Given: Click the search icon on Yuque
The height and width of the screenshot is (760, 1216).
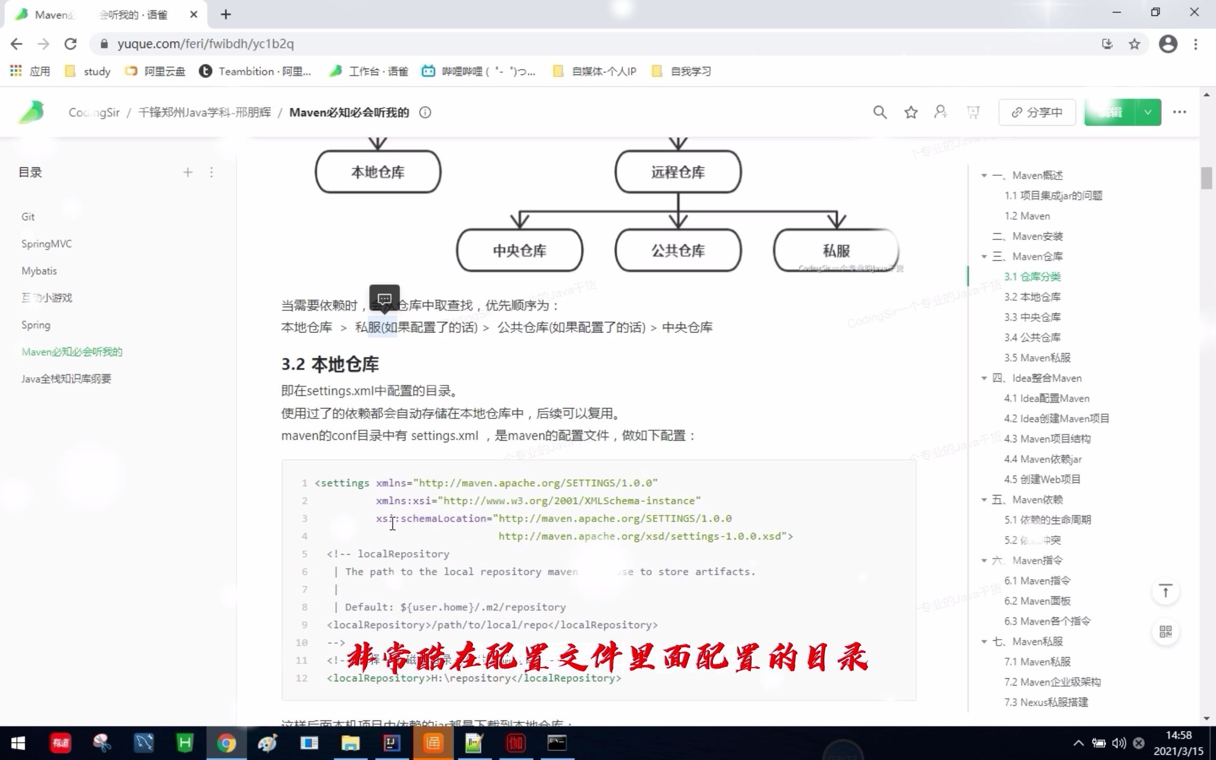Looking at the screenshot, I should coord(879,112).
